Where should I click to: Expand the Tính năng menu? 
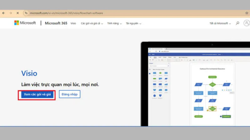pyautogui.click(x=114, y=23)
